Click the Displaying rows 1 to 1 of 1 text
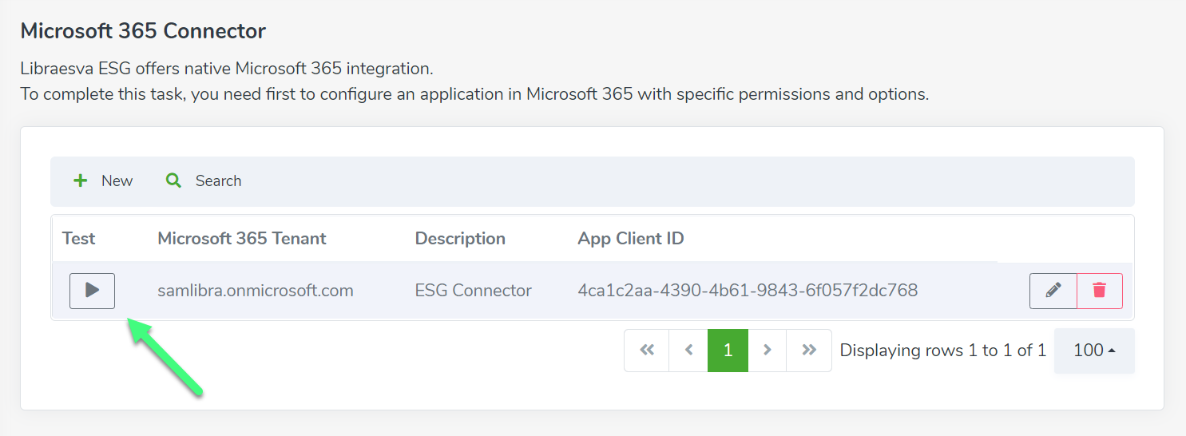The height and width of the screenshot is (436, 1186). [943, 351]
